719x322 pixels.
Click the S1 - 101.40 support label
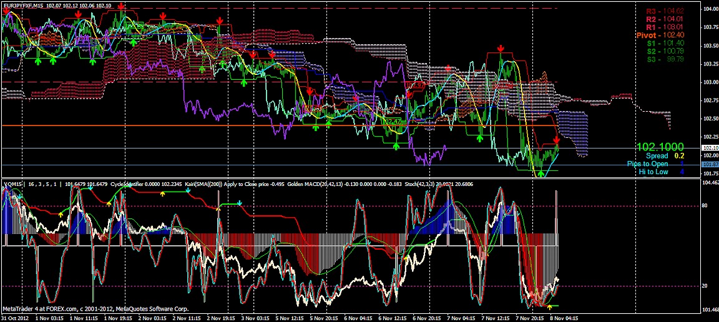[x=666, y=43]
